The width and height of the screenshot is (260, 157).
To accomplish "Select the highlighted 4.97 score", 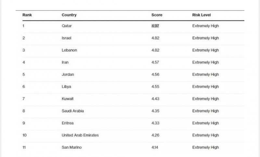I will 155,26.
